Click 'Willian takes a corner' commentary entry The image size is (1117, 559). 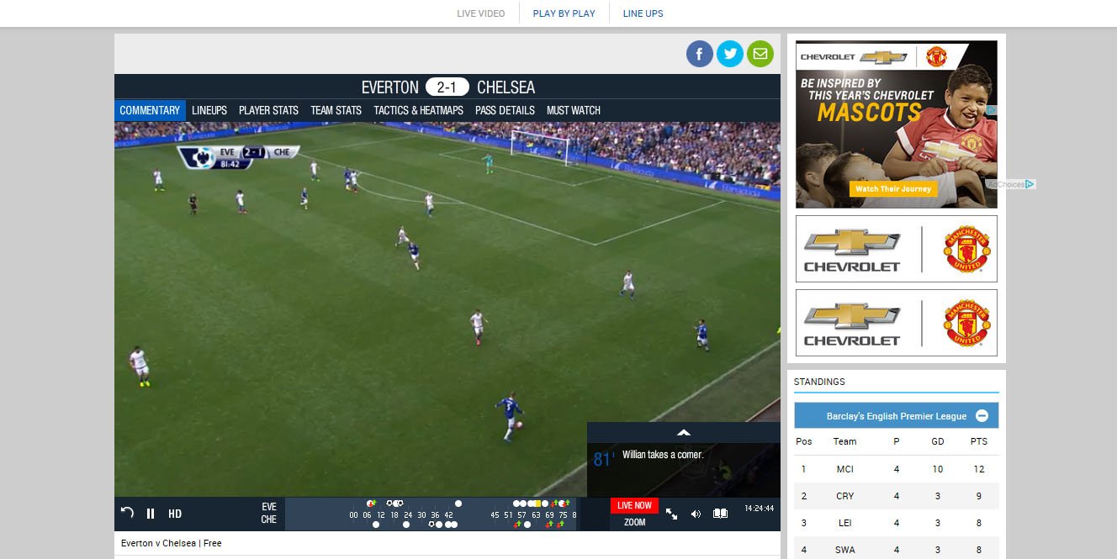[x=663, y=455]
